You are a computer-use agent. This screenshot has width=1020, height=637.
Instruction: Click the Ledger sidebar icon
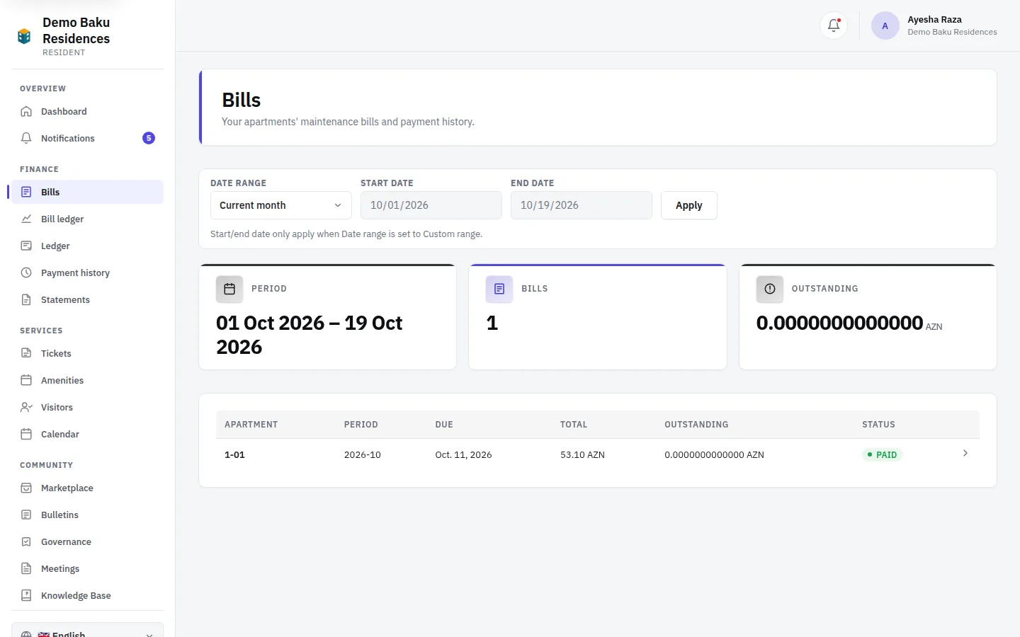coord(26,246)
